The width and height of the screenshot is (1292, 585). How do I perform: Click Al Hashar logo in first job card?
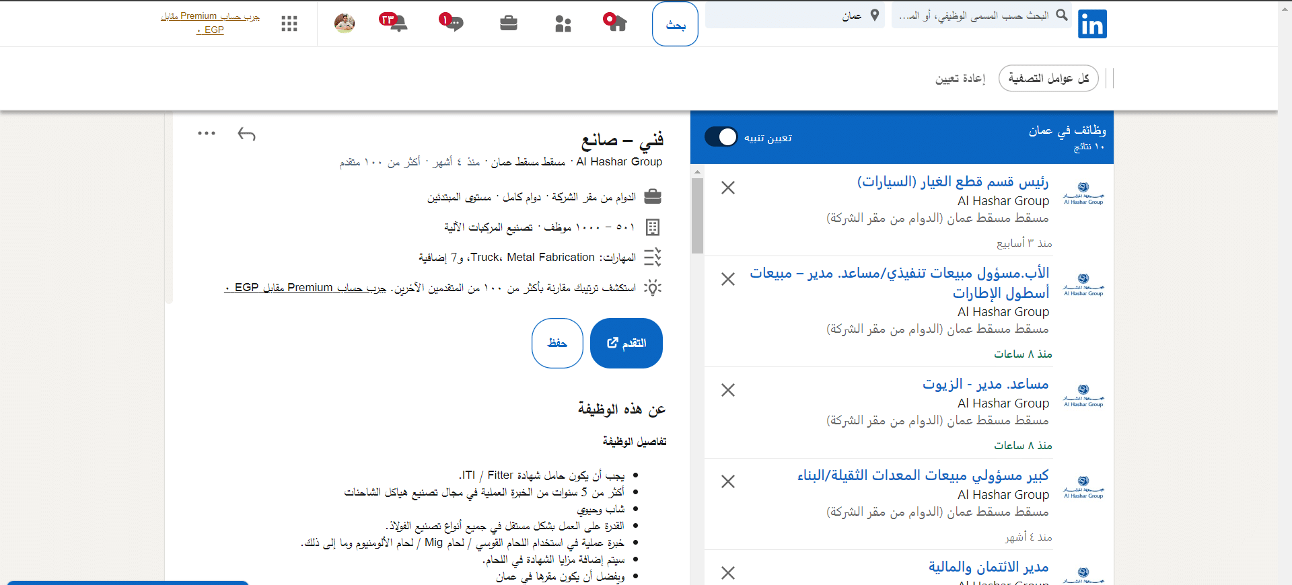point(1083,193)
